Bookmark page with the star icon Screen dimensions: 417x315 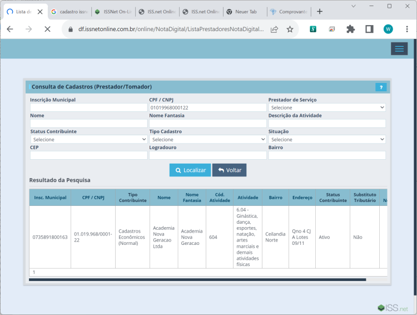[x=290, y=29]
